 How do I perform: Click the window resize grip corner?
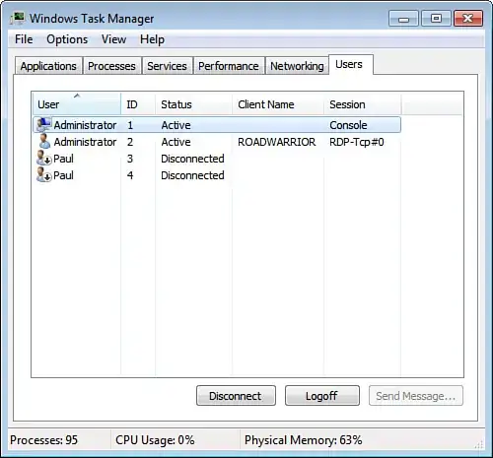coord(479,445)
